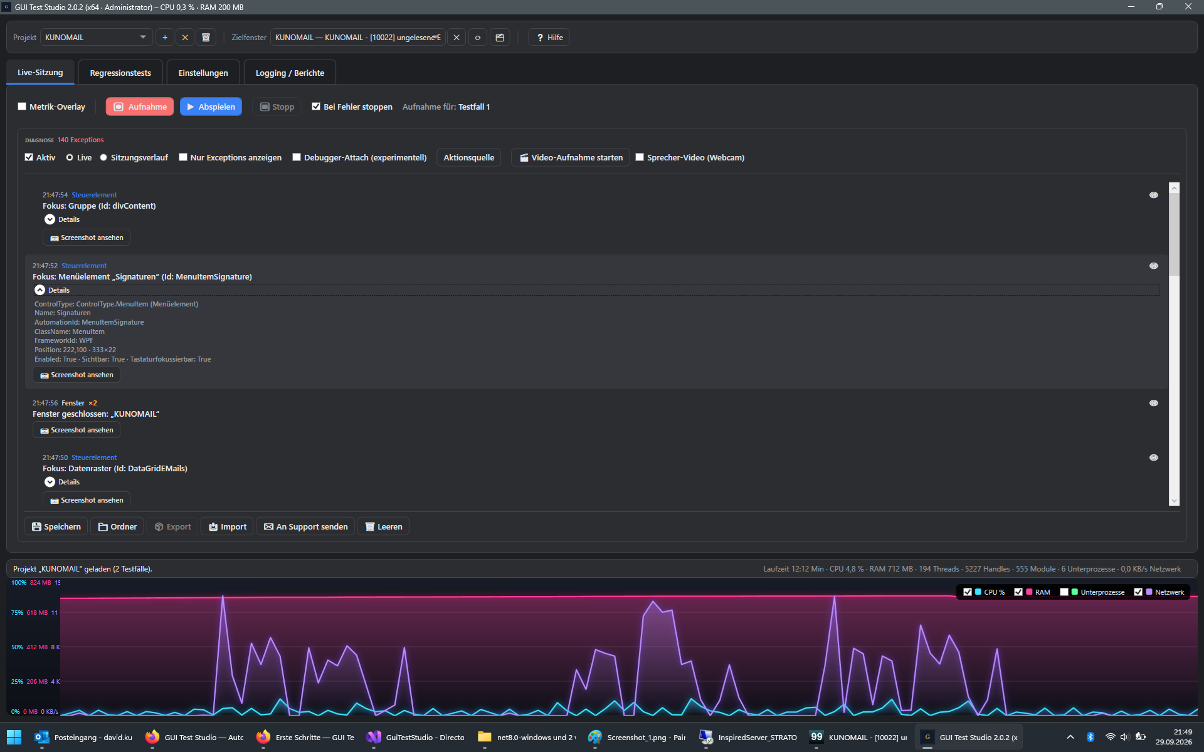
Task: Open Hilfe help button
Action: (x=549, y=38)
